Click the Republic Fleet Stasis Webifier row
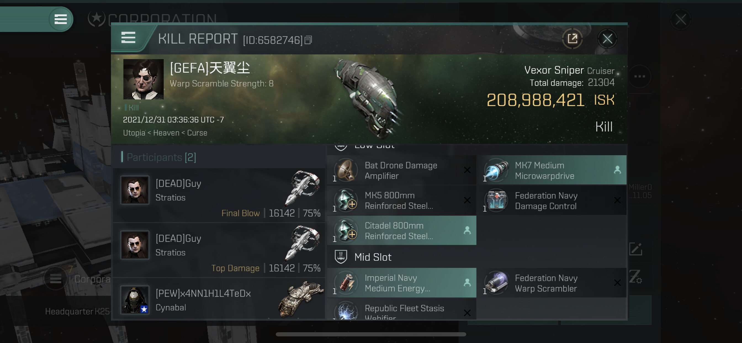 coord(402,309)
